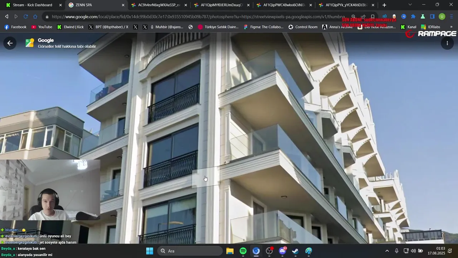Open the three-dot photo options menu

(x=447, y=43)
